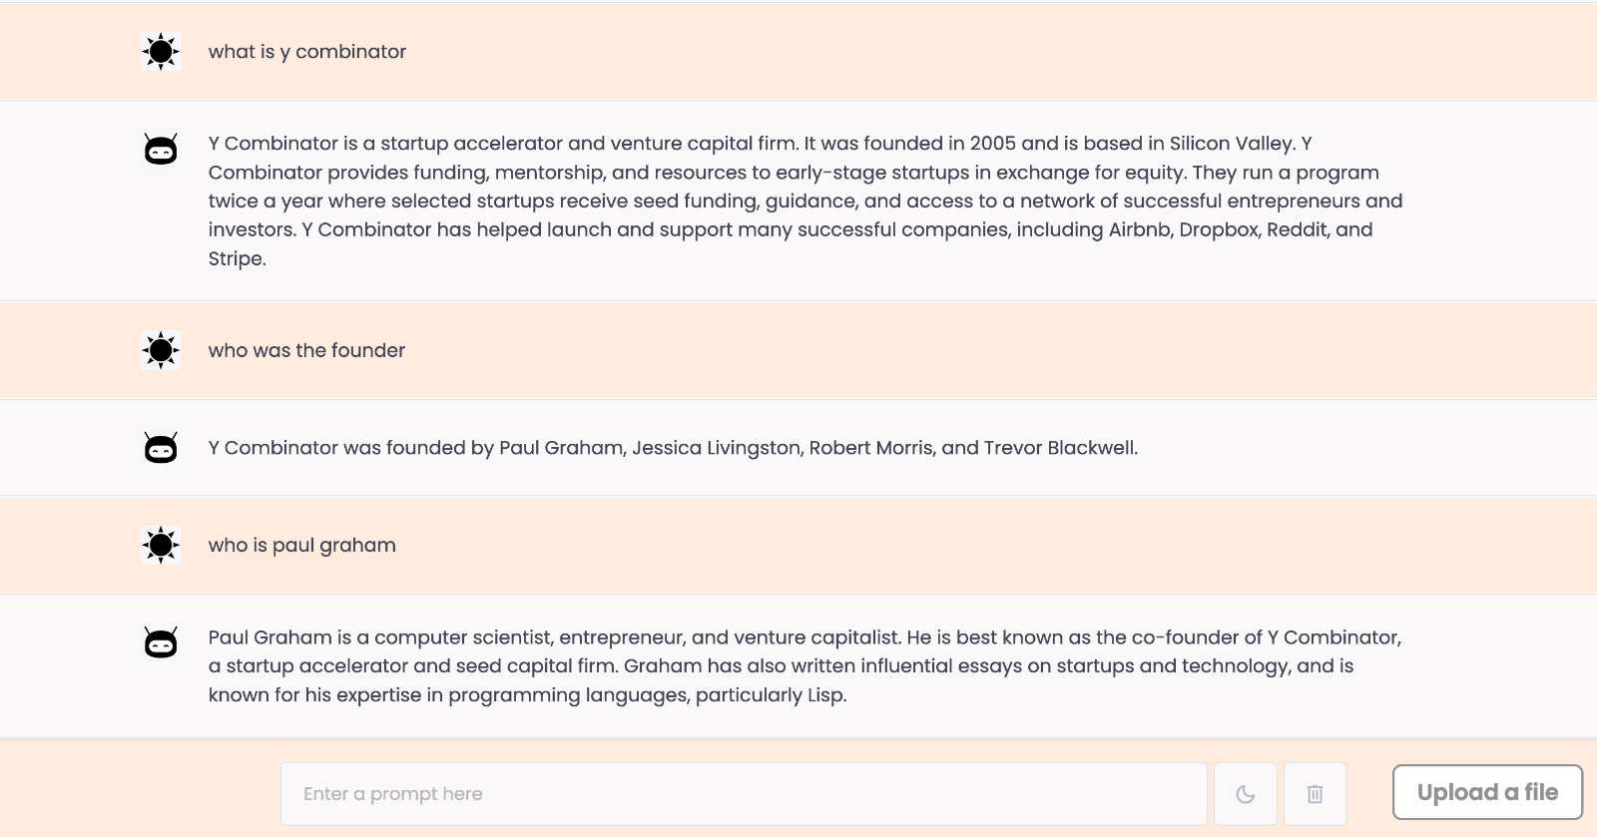Click the Paul Graham biography answer text
The width and height of the screenshot is (1597, 837).
click(x=804, y=665)
